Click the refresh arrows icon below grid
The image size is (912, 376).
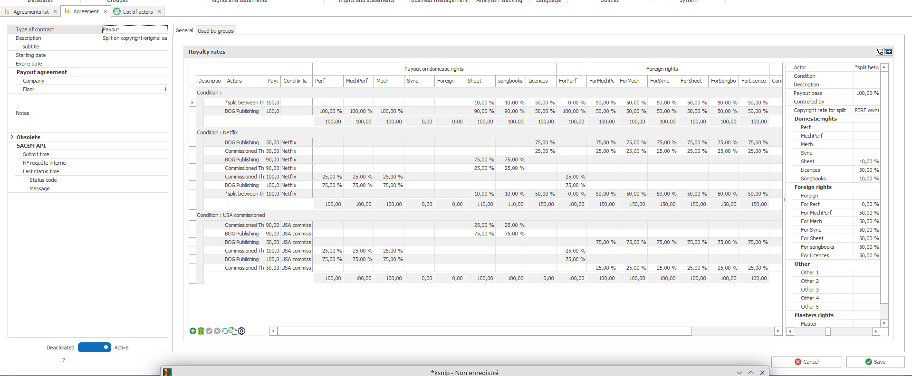(225, 331)
